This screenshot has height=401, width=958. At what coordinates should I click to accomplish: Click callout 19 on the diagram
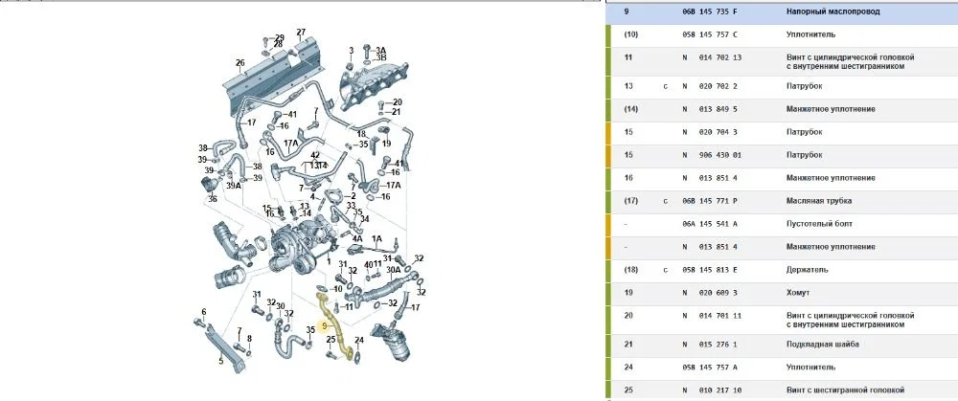386,144
